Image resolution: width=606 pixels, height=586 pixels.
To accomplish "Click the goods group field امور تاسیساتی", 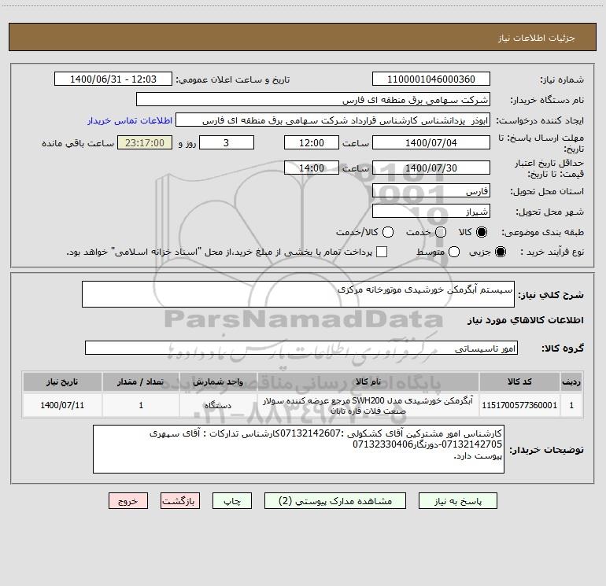I will [301, 348].
